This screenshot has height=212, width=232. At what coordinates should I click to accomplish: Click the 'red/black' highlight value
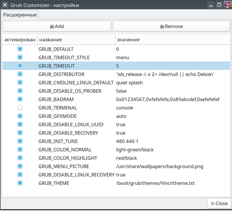pos(127,158)
